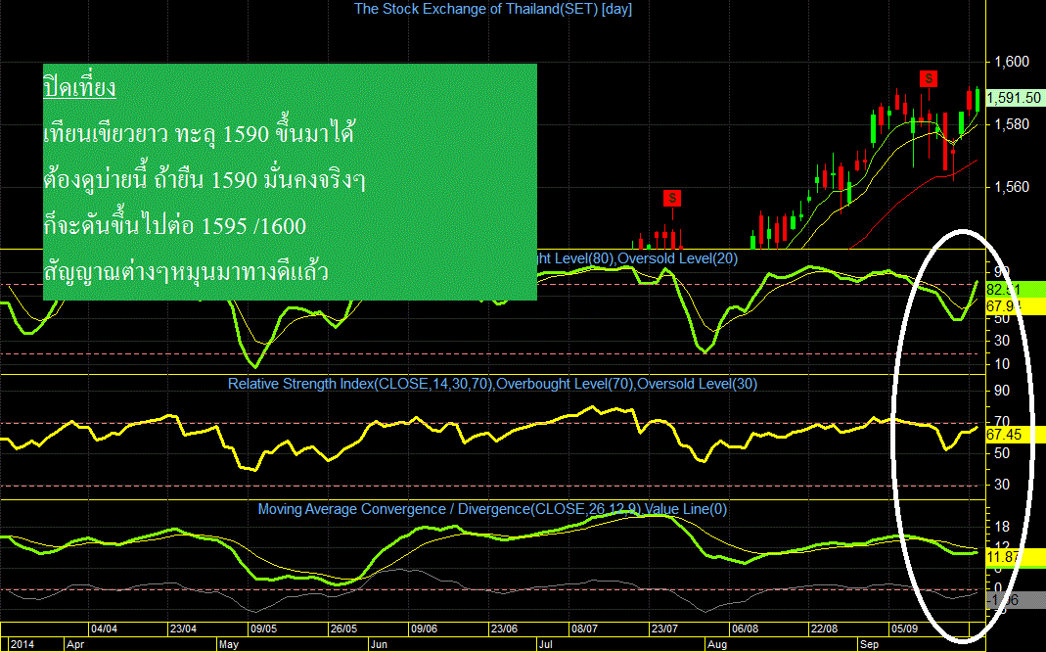Click the 30 level on the RSI axis
The height and width of the screenshot is (652, 1046).
pyautogui.click(x=1002, y=485)
